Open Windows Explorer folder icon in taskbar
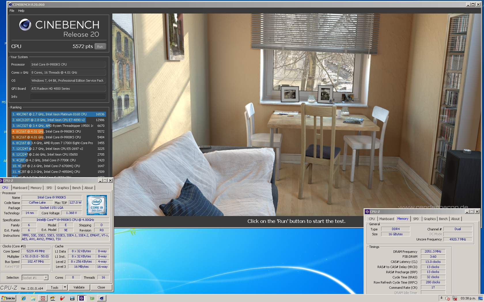The width and height of the screenshot is (484, 302). [33, 298]
